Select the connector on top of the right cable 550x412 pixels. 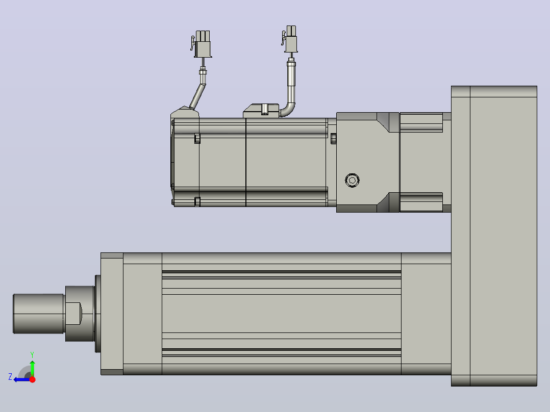pos(289,39)
